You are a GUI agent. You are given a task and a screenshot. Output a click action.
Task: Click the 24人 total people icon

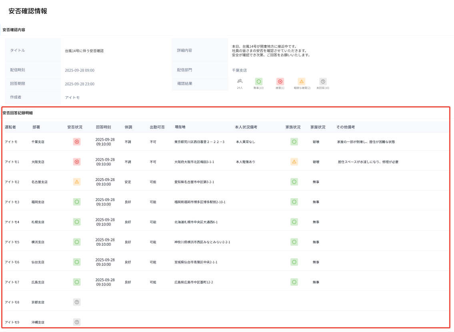pyautogui.click(x=240, y=81)
